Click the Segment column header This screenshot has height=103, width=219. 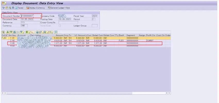(131, 36)
